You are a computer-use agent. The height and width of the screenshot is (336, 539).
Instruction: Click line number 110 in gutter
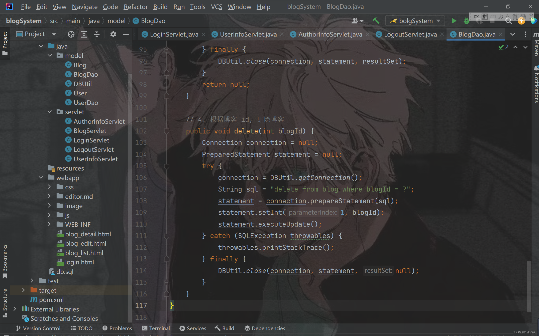tap(141, 224)
